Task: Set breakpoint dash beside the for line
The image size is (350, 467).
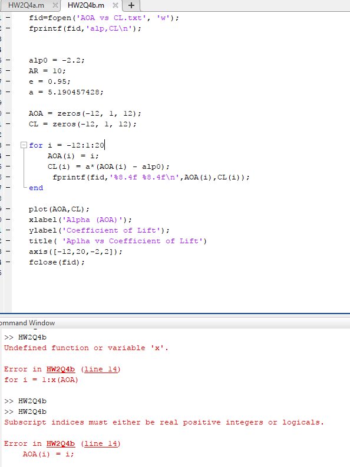Action: tap(8, 145)
